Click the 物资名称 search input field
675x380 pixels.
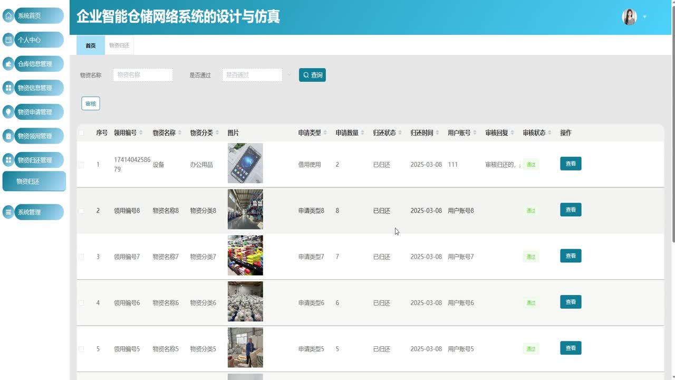click(143, 75)
